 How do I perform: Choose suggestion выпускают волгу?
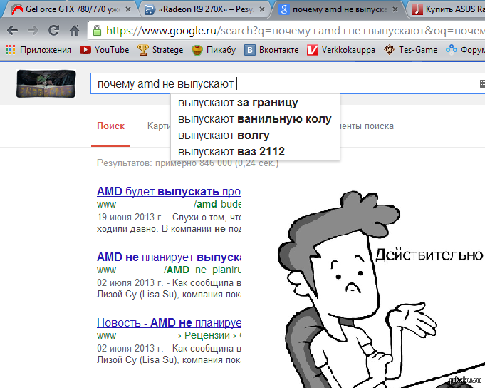tap(255, 136)
